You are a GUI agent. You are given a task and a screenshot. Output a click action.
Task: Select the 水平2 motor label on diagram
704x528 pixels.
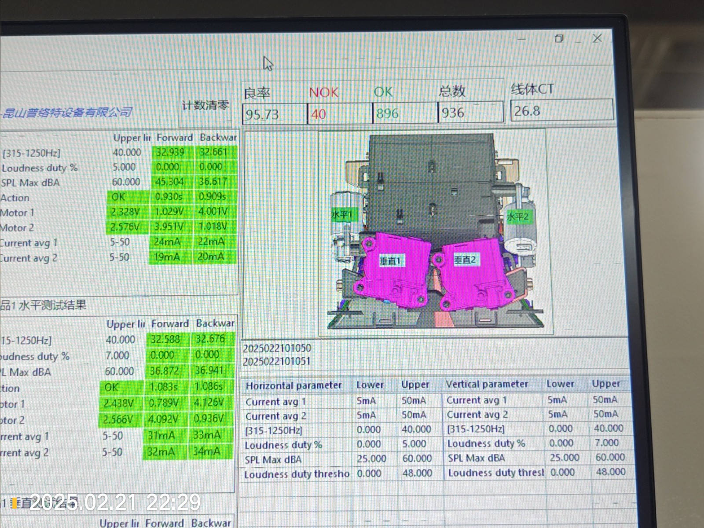517,217
